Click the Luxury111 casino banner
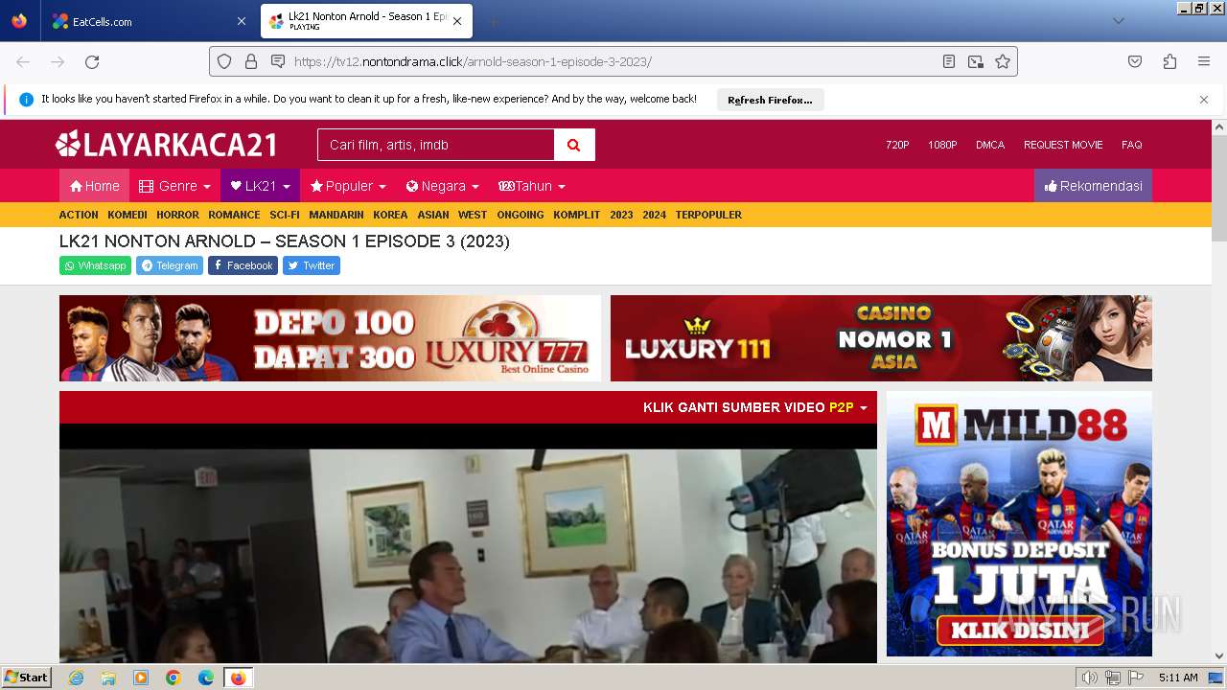The width and height of the screenshot is (1227, 690). click(x=881, y=338)
